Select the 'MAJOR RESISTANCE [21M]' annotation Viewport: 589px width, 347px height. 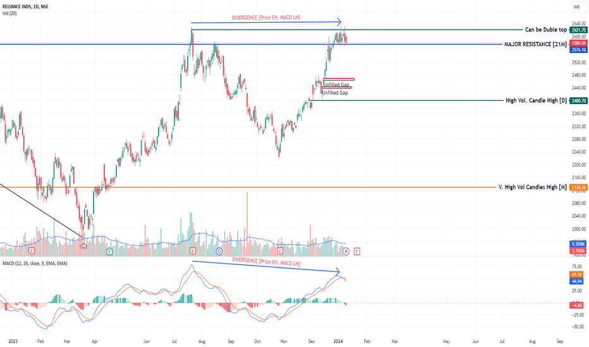pyautogui.click(x=535, y=44)
